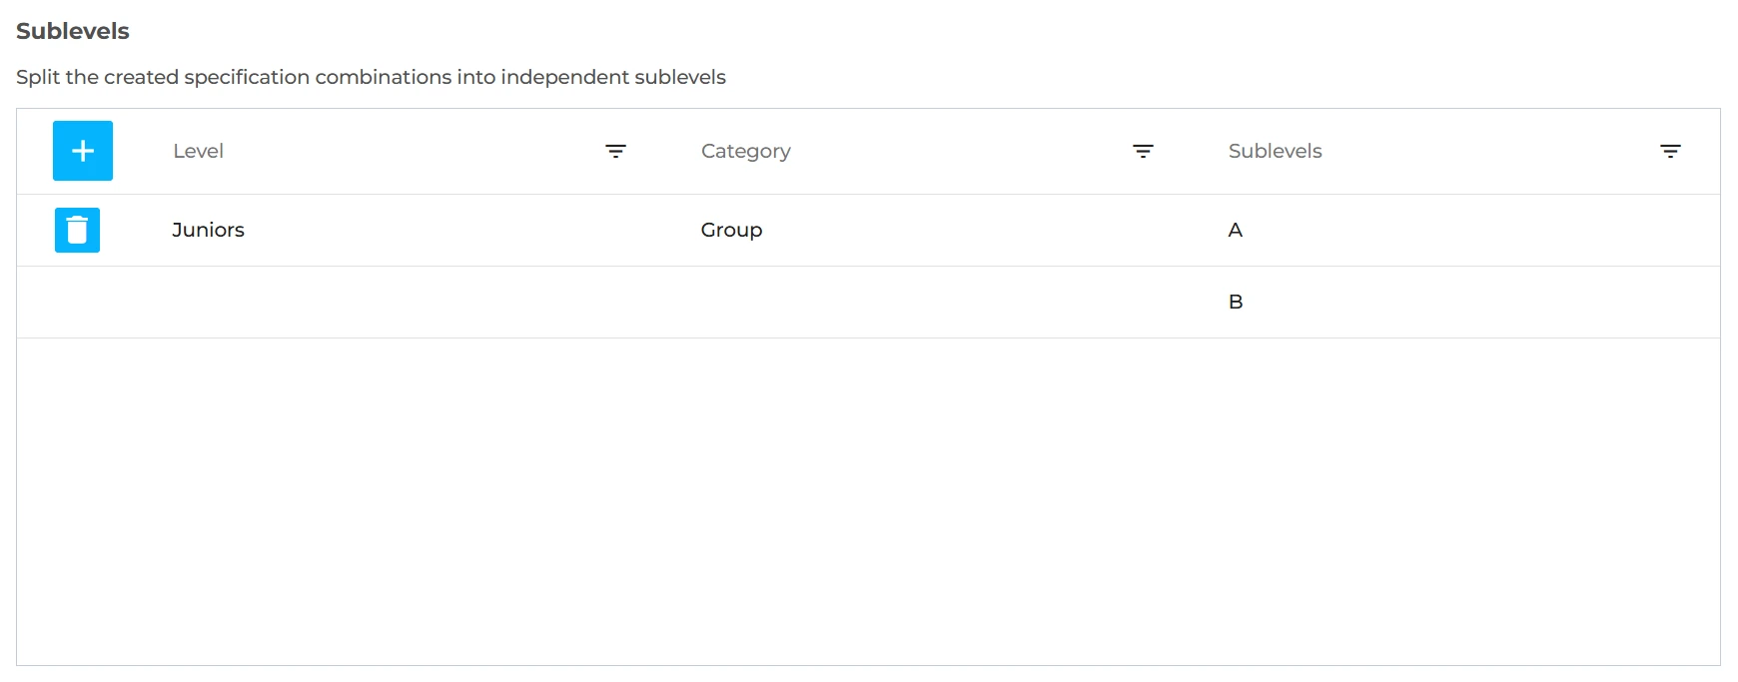Open the Category column filter icon
1738x682 pixels.
(x=1143, y=151)
